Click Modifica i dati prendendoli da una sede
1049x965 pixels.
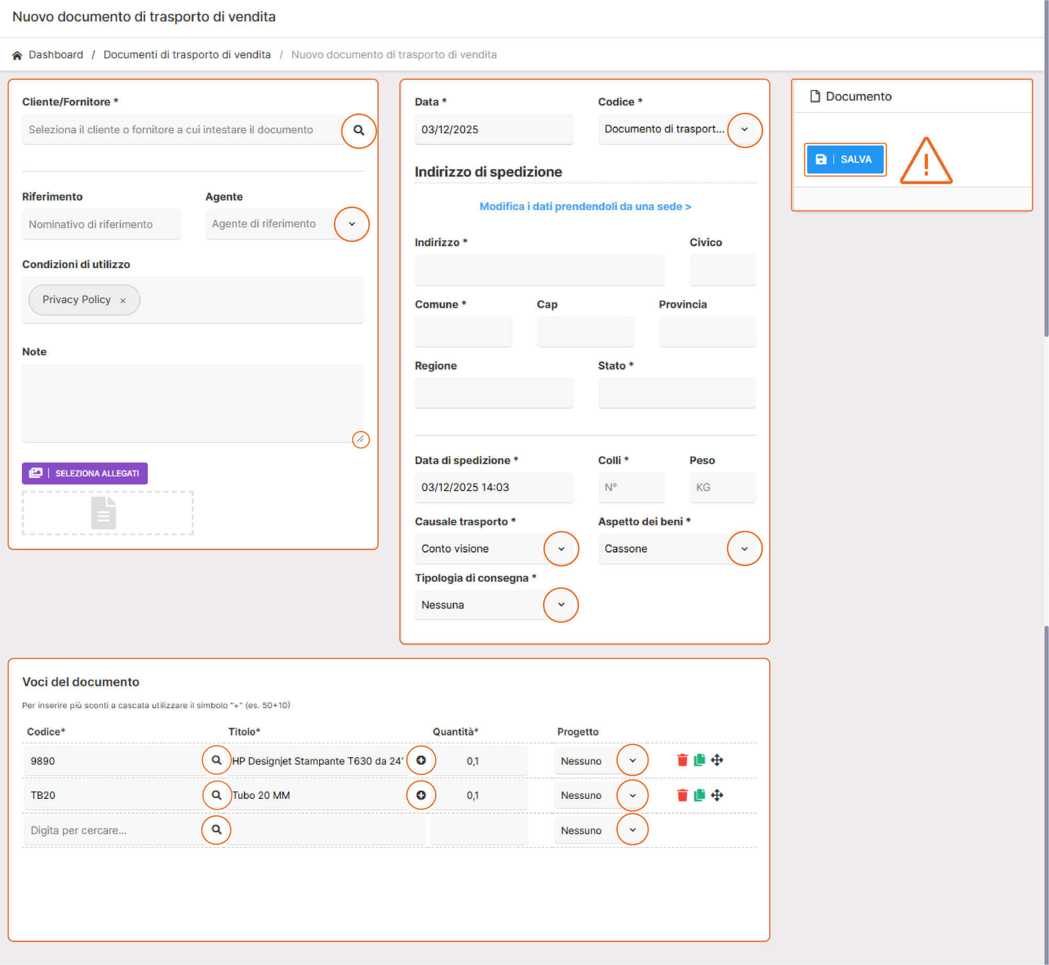[585, 206]
